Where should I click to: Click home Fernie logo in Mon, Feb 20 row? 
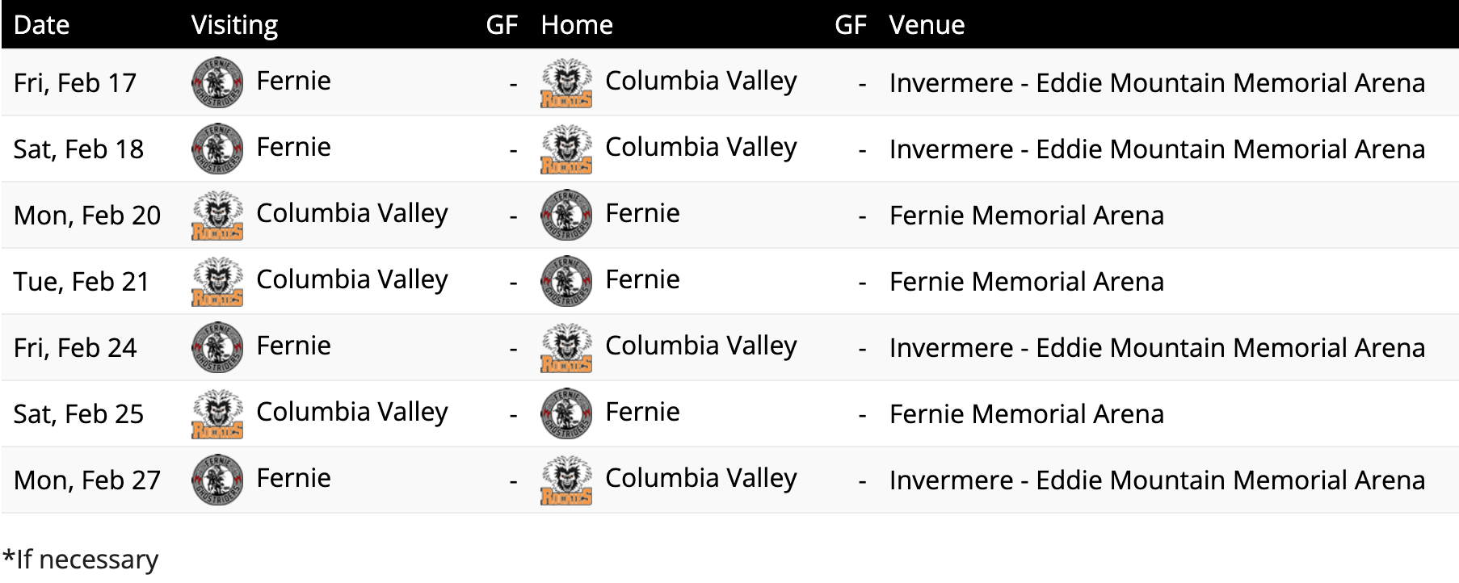pyautogui.click(x=566, y=215)
